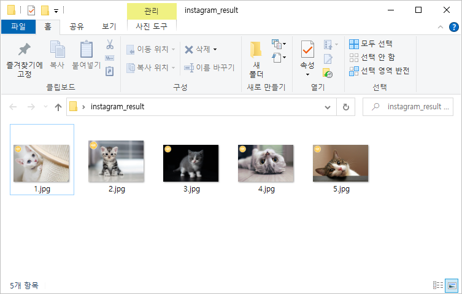462x294 pixels.
Task: Click the scissors Cut icon
Action: point(110,44)
